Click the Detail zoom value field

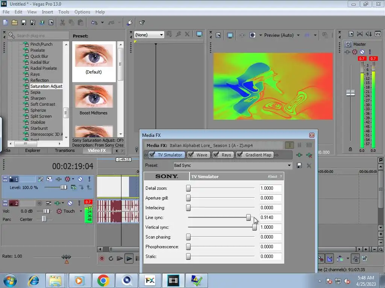pos(271,188)
